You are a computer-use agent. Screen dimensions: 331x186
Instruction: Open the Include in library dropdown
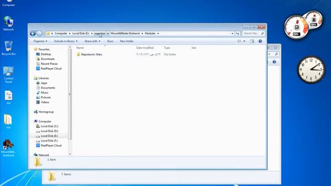coord(66,41)
